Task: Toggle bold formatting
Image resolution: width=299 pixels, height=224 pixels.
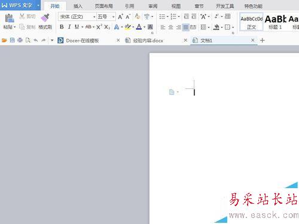Action: tap(62, 27)
